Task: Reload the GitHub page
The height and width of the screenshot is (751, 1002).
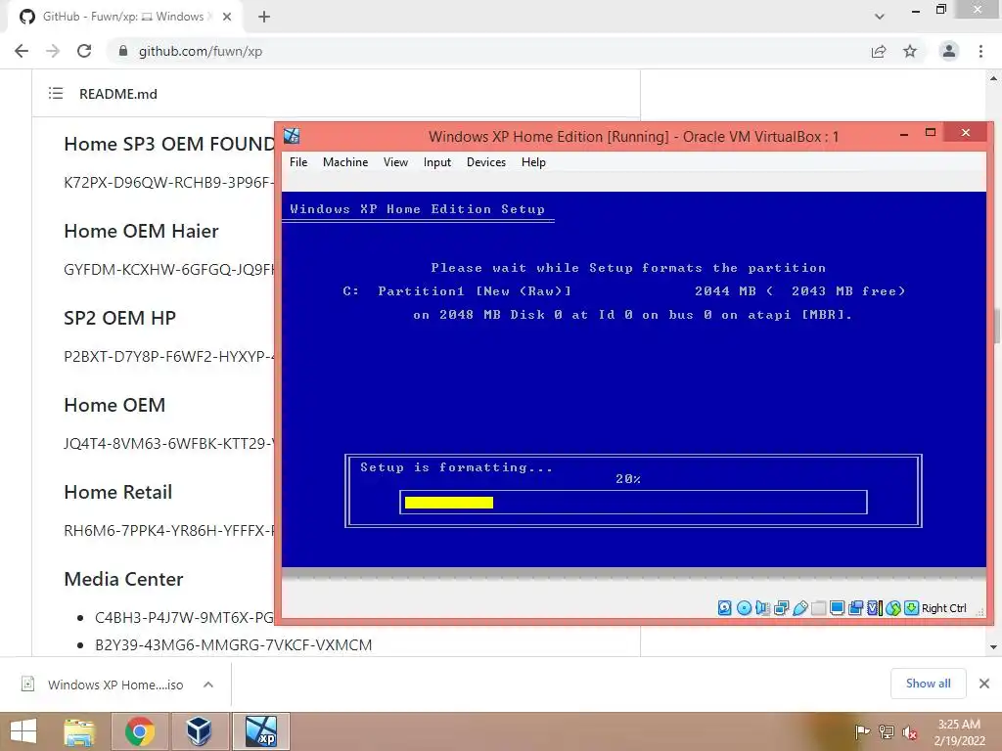Action: 84,51
